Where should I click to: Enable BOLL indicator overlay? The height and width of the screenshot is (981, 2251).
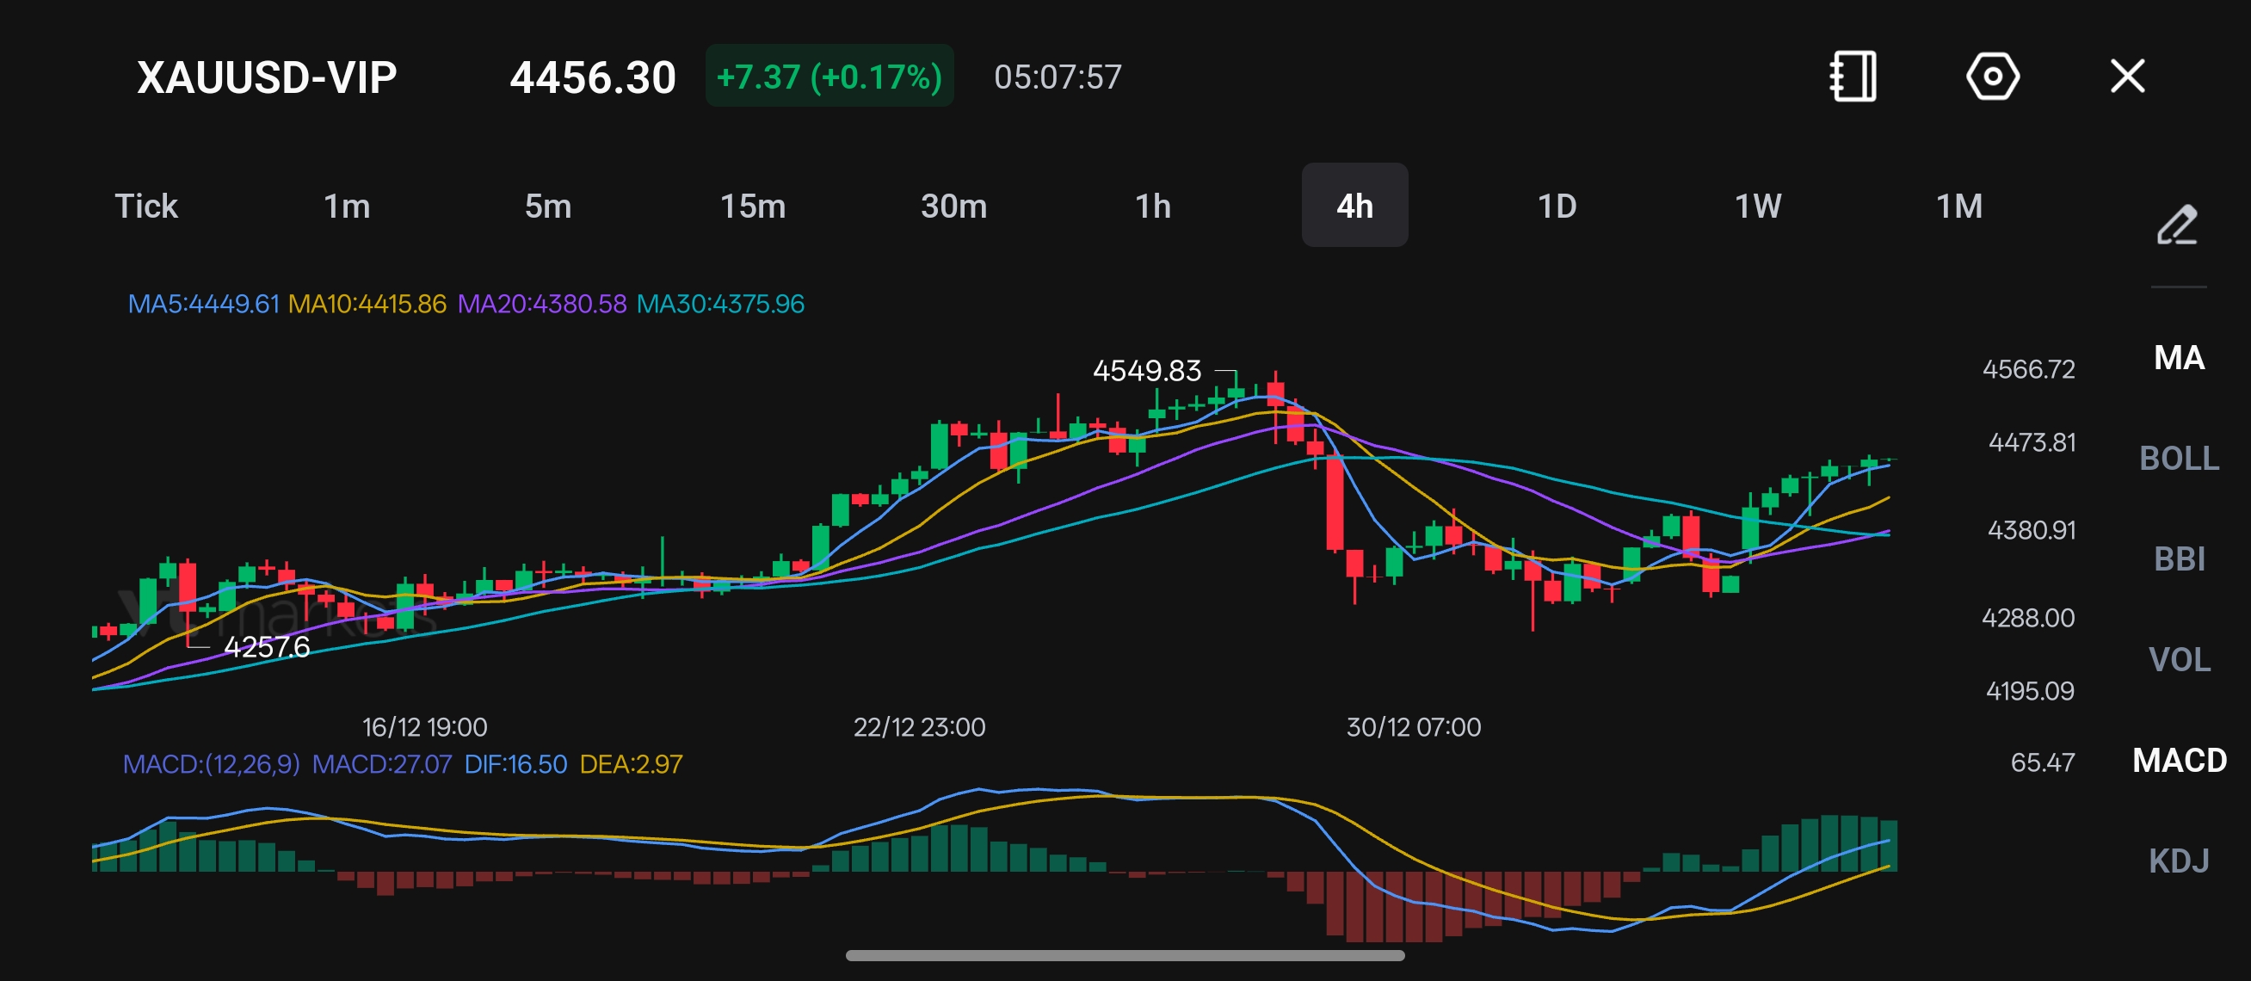pos(2179,458)
